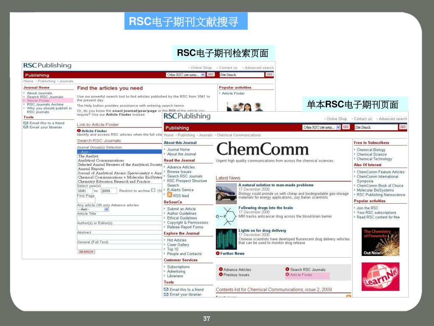Open Contact us link on ChemComm page
The width and height of the screenshot is (434, 326).
(363, 119)
